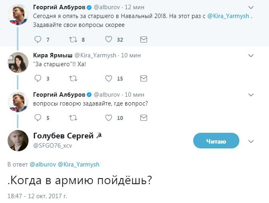
Task: Open the 18:47 - 12 окт. 2017 timestamp
Action: click(x=37, y=196)
